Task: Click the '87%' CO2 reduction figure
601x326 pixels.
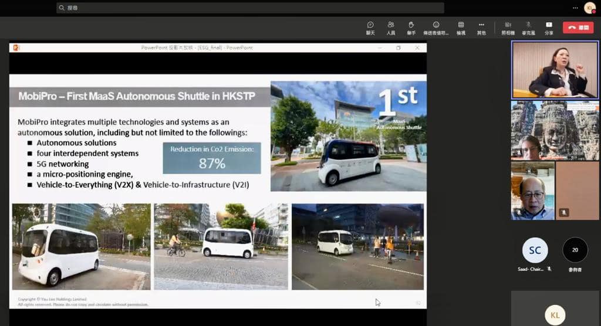Action: [x=212, y=164]
